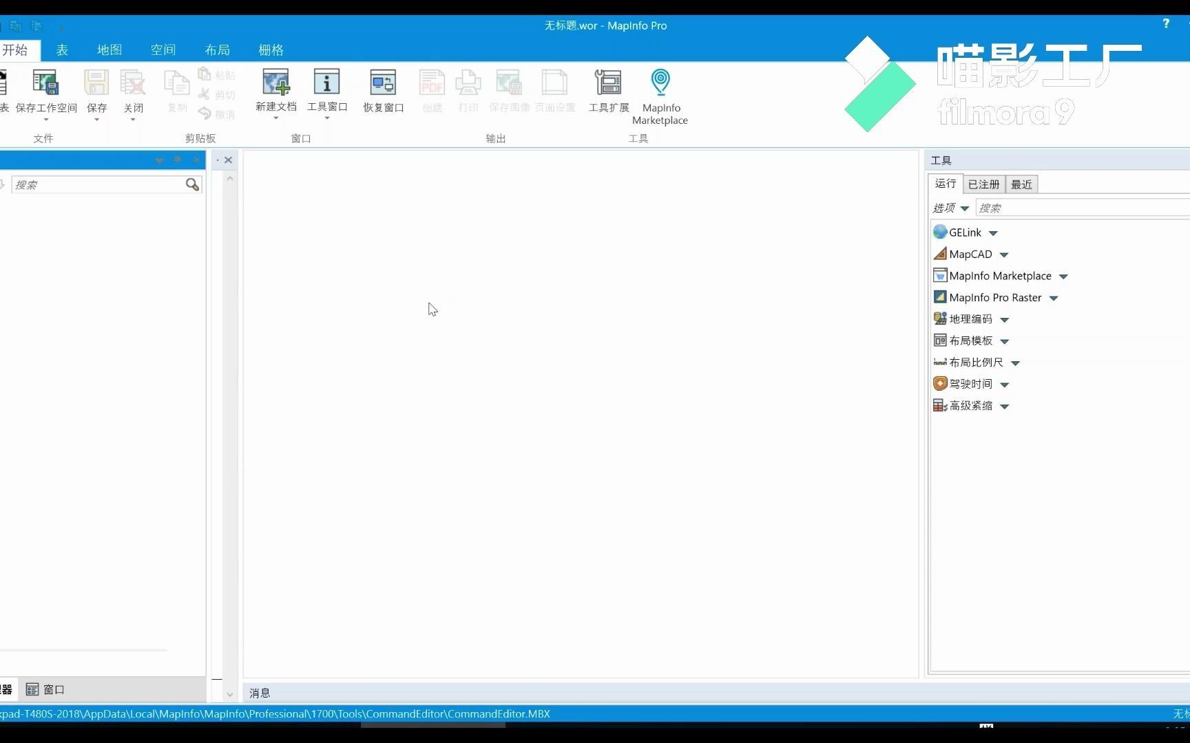
Task: Click the CommandEditor.MBX status bar path
Action: pos(275,713)
